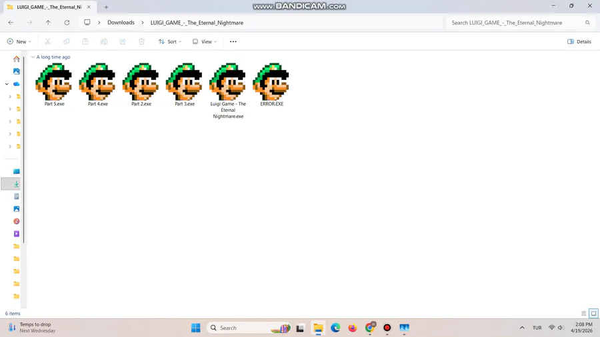This screenshot has height=337, width=600.
Task: Toggle the Details pane
Action: click(x=579, y=41)
